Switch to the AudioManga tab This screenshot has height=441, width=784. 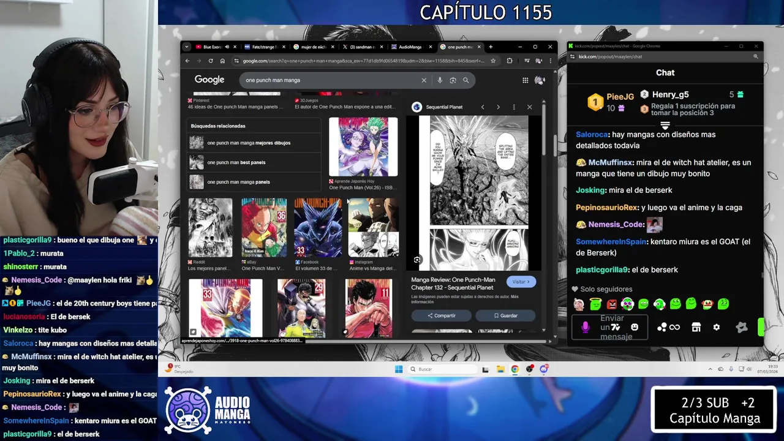coord(411,47)
